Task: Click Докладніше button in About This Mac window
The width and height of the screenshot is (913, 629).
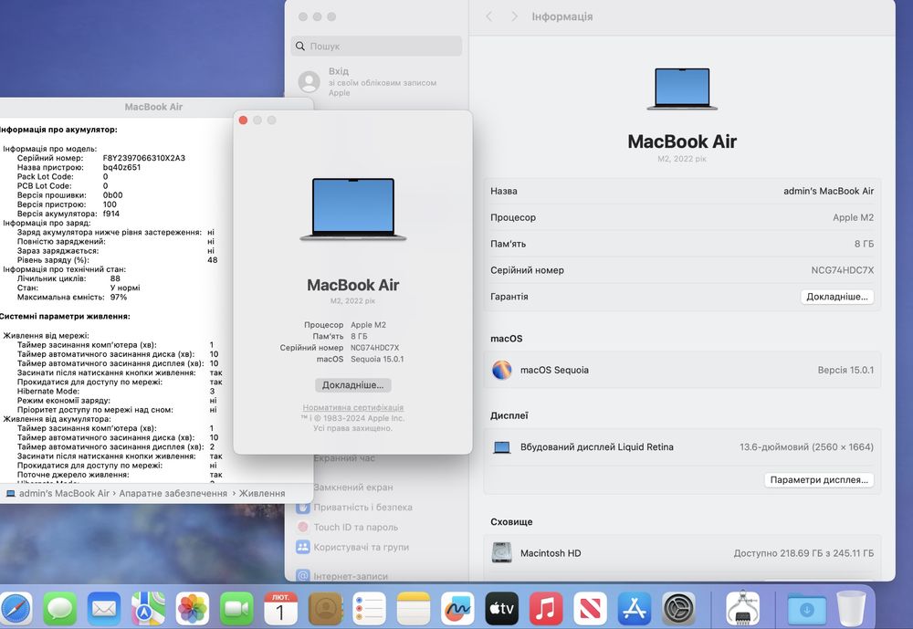Action: click(352, 385)
